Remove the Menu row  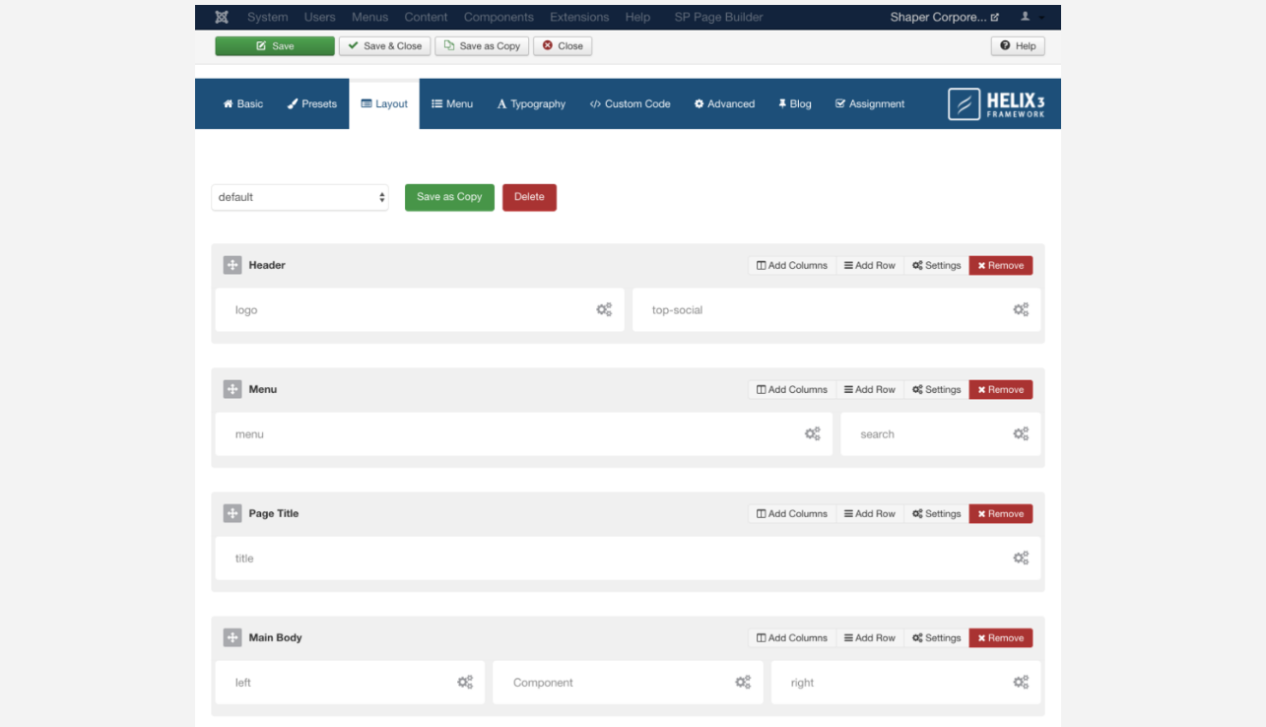click(x=1000, y=389)
